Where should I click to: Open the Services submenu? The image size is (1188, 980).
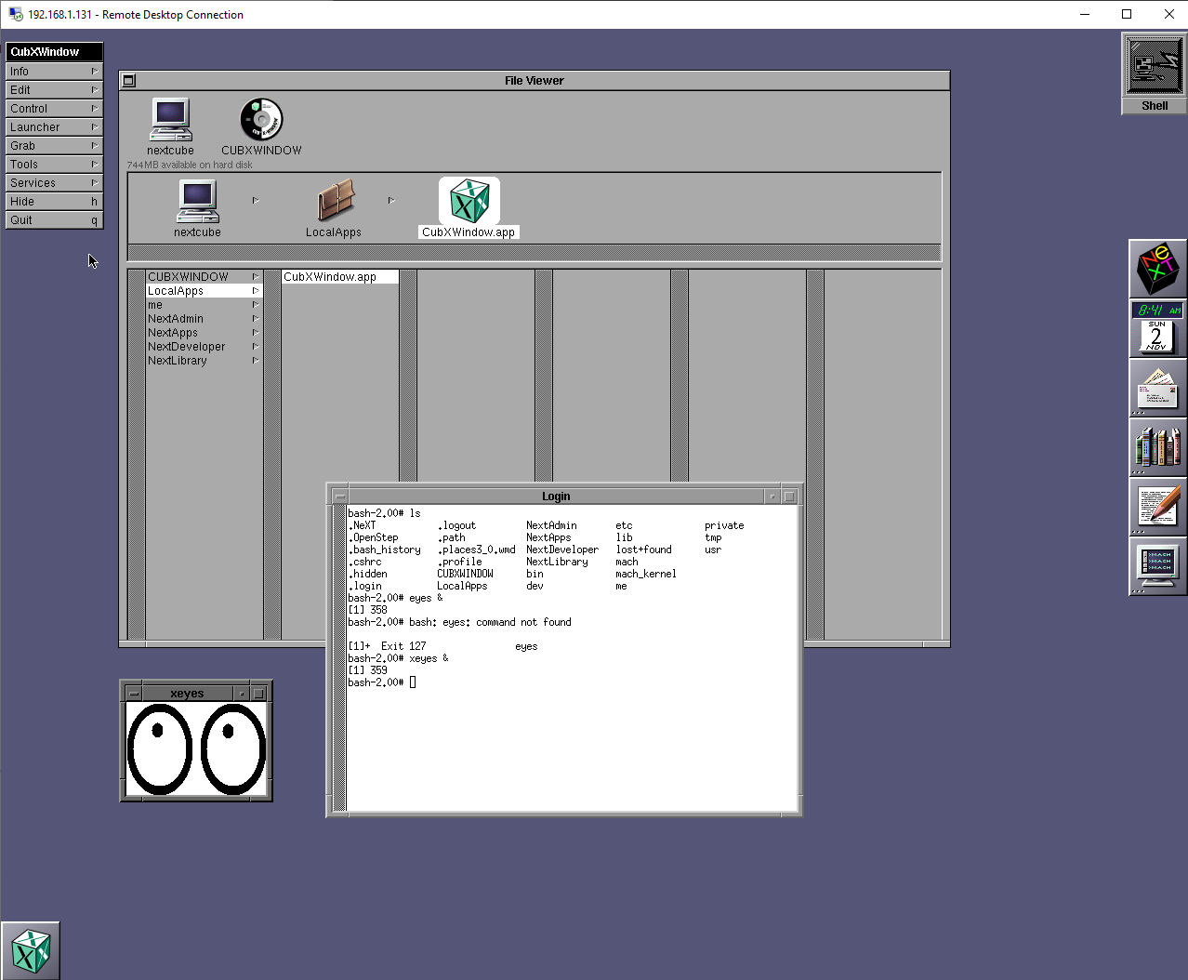click(x=53, y=183)
